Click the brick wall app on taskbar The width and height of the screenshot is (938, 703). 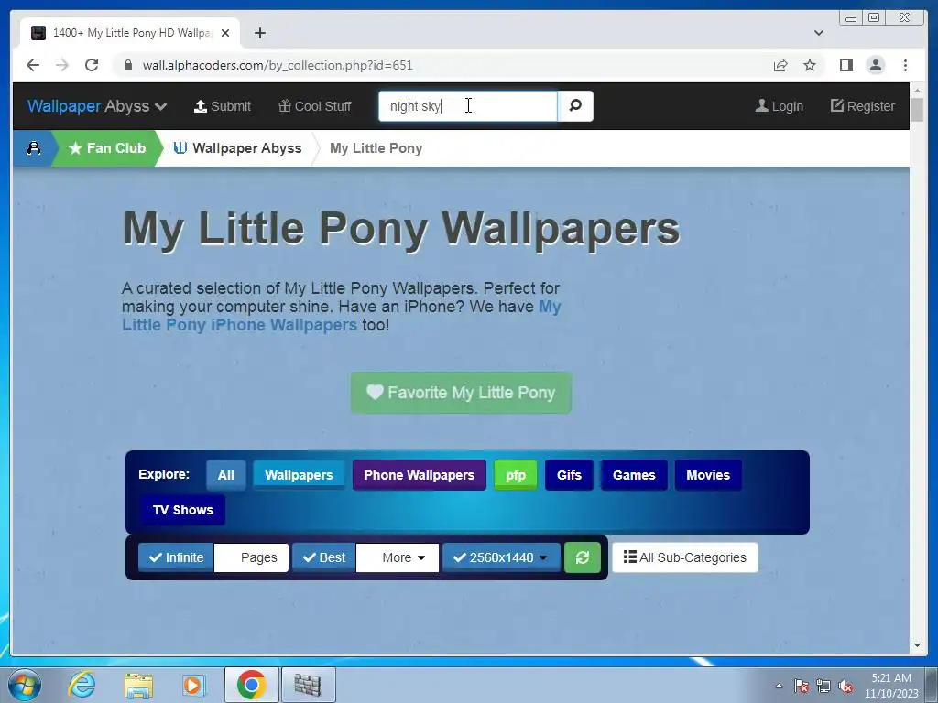pos(309,685)
